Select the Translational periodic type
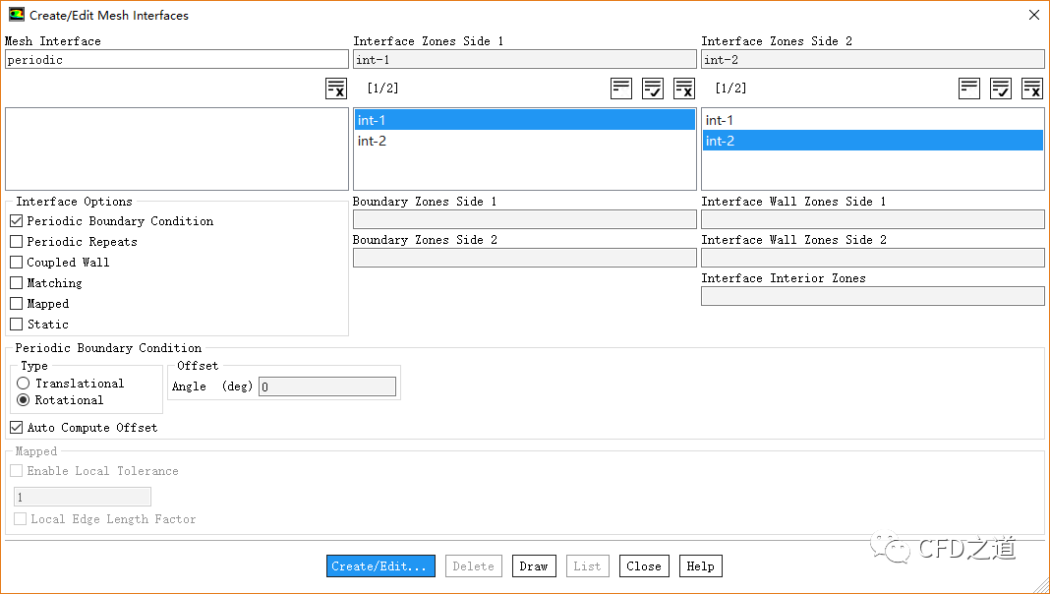 (x=24, y=384)
